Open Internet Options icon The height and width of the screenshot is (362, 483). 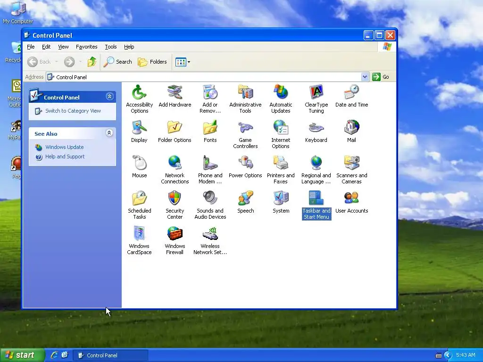[x=281, y=134]
